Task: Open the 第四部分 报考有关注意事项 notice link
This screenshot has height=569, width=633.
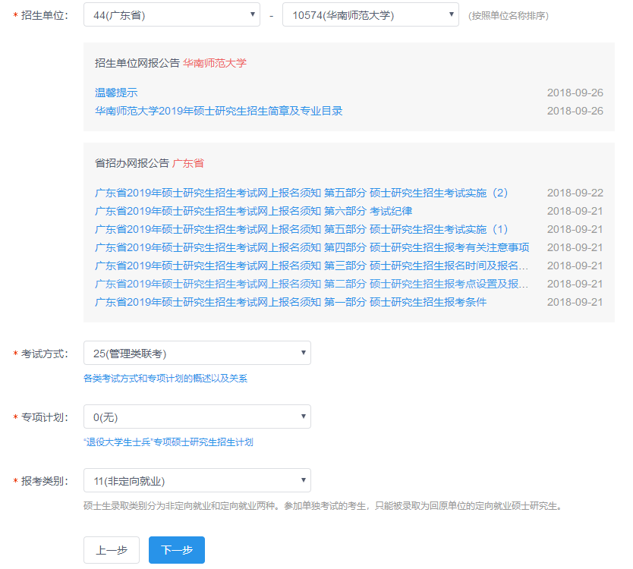Action: (311, 247)
